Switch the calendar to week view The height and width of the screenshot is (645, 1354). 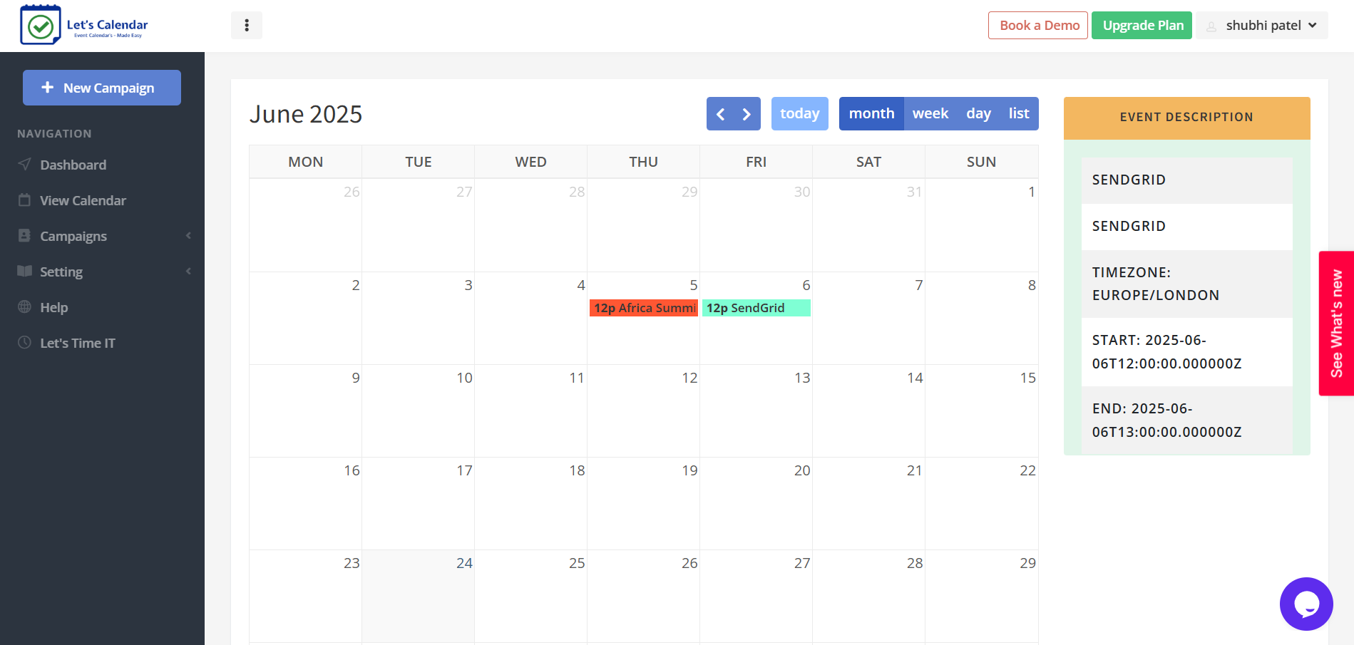(930, 113)
